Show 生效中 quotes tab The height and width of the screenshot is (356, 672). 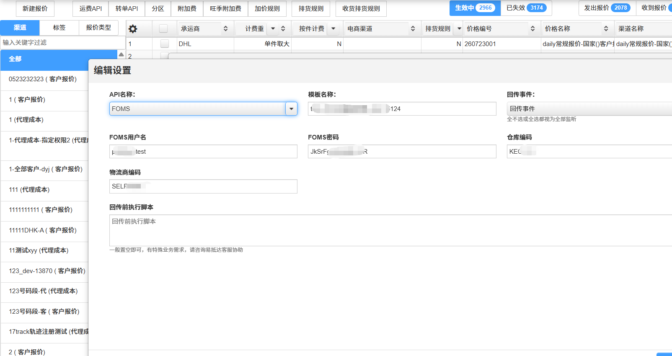point(475,8)
